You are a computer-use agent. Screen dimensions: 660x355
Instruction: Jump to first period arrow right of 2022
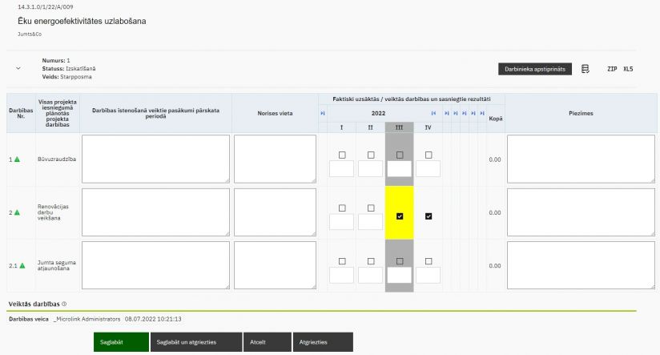point(433,114)
